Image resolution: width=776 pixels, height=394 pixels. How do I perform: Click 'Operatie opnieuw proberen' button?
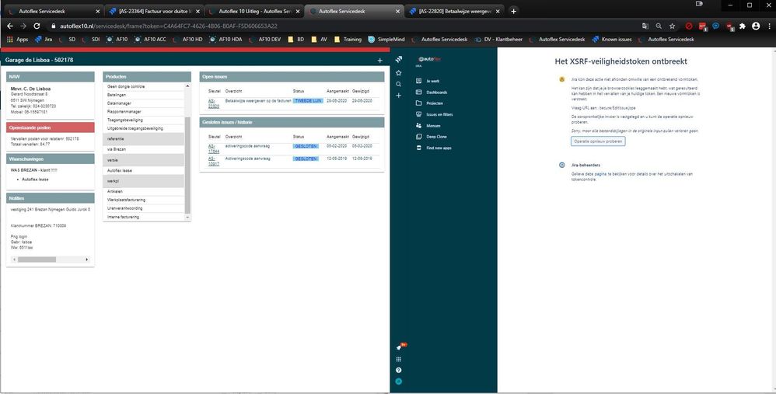[598, 141]
